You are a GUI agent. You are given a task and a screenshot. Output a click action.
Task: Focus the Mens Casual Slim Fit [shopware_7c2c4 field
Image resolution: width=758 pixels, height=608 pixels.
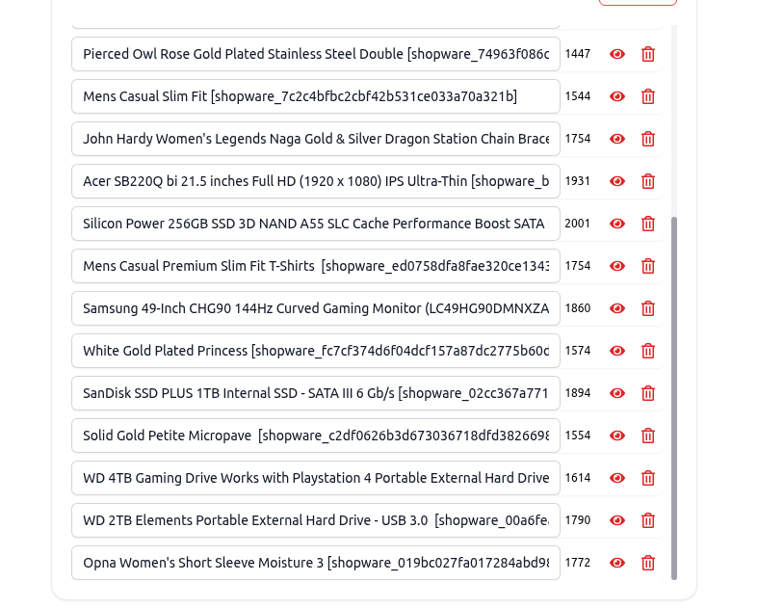(316, 96)
